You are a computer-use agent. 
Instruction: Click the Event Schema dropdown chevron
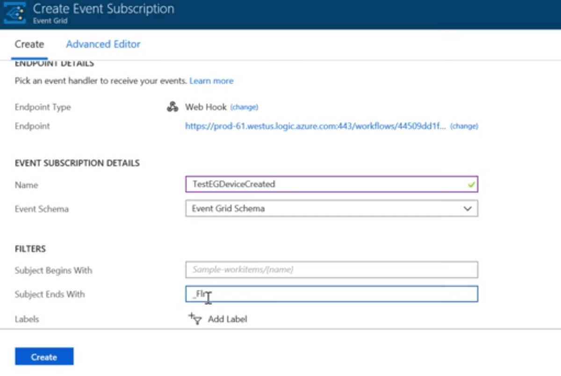(x=467, y=209)
